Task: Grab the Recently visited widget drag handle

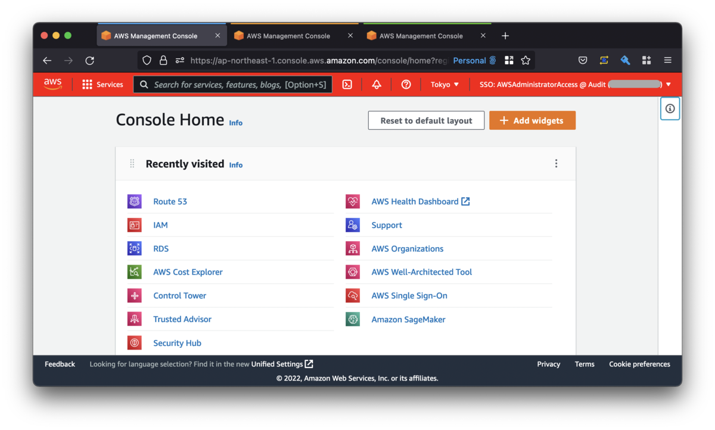Action: pyautogui.click(x=132, y=164)
